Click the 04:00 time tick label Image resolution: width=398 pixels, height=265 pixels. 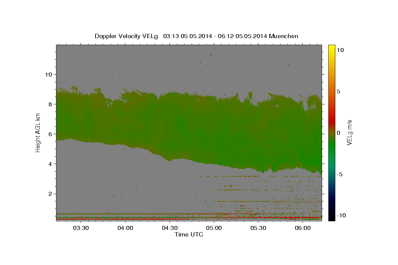(125, 228)
